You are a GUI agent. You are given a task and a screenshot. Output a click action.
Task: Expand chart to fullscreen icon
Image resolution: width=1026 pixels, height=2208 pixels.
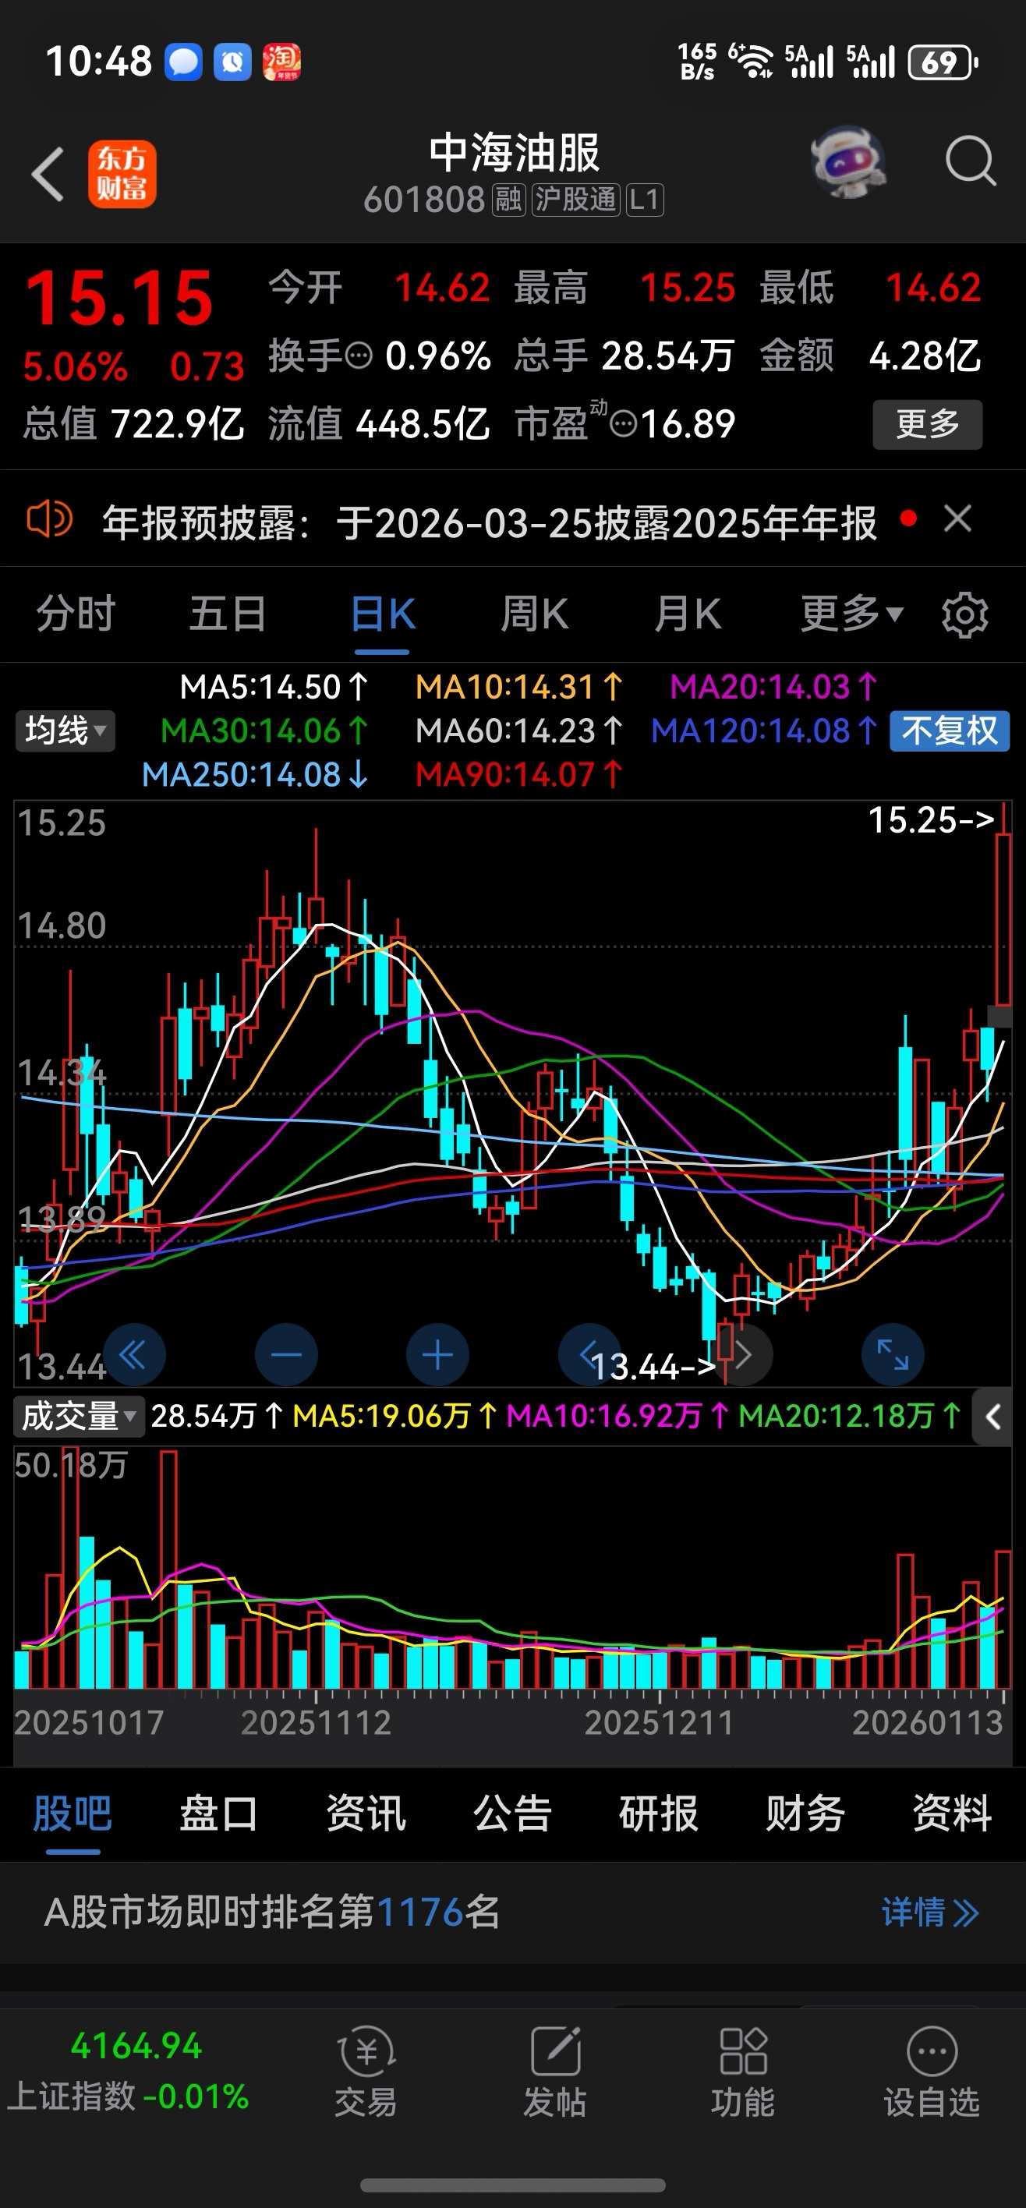(x=892, y=1355)
